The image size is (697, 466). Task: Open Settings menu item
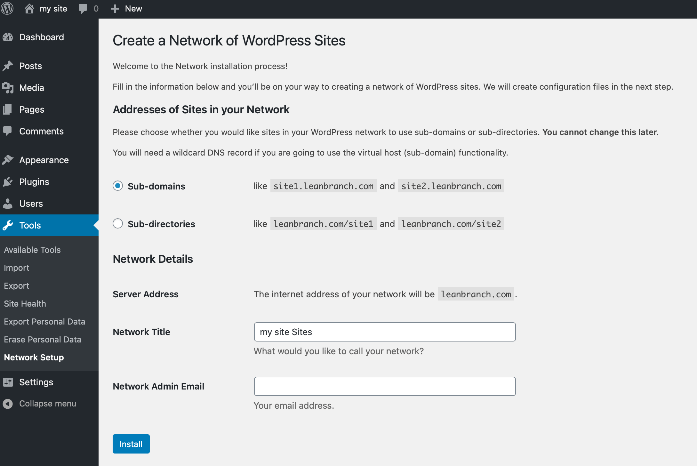[x=36, y=382]
